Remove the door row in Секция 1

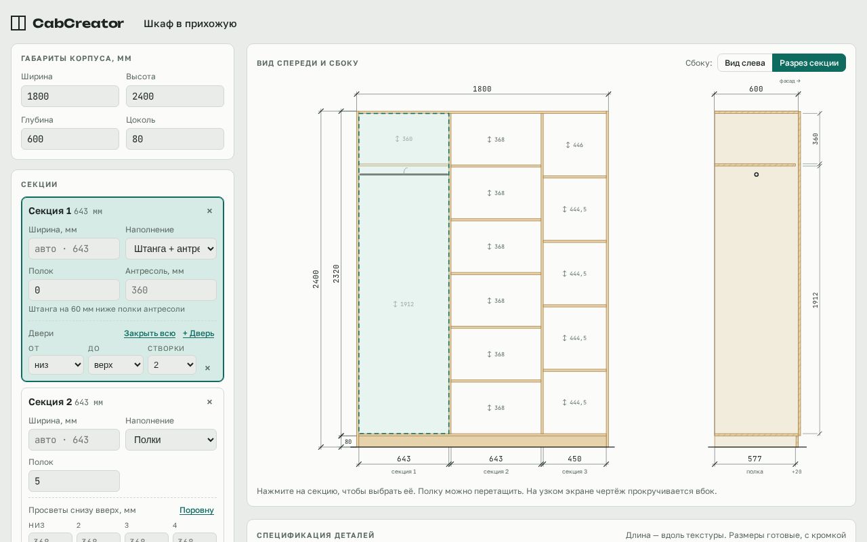[207, 368]
